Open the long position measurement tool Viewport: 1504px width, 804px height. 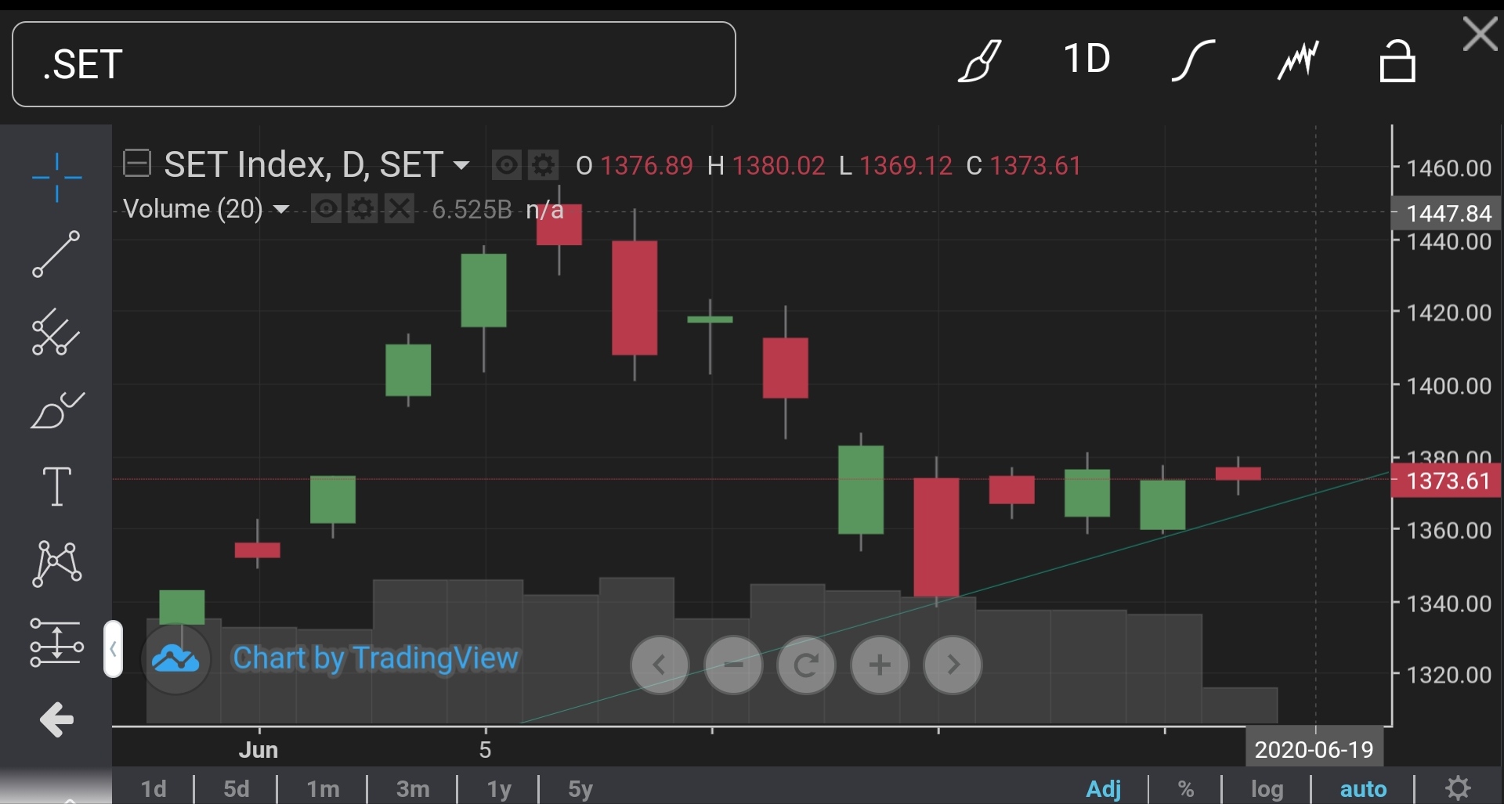click(x=56, y=643)
